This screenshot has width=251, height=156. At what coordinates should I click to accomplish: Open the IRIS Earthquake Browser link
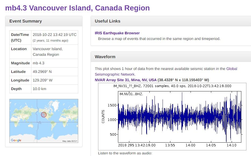click(x=117, y=33)
